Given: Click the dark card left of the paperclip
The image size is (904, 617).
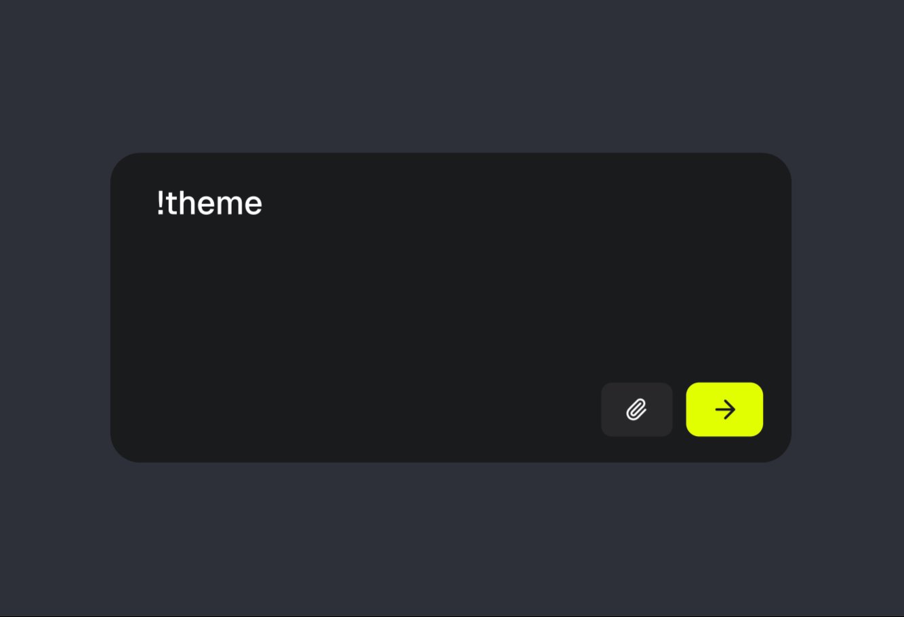Looking at the screenshot, I should click(407, 410).
